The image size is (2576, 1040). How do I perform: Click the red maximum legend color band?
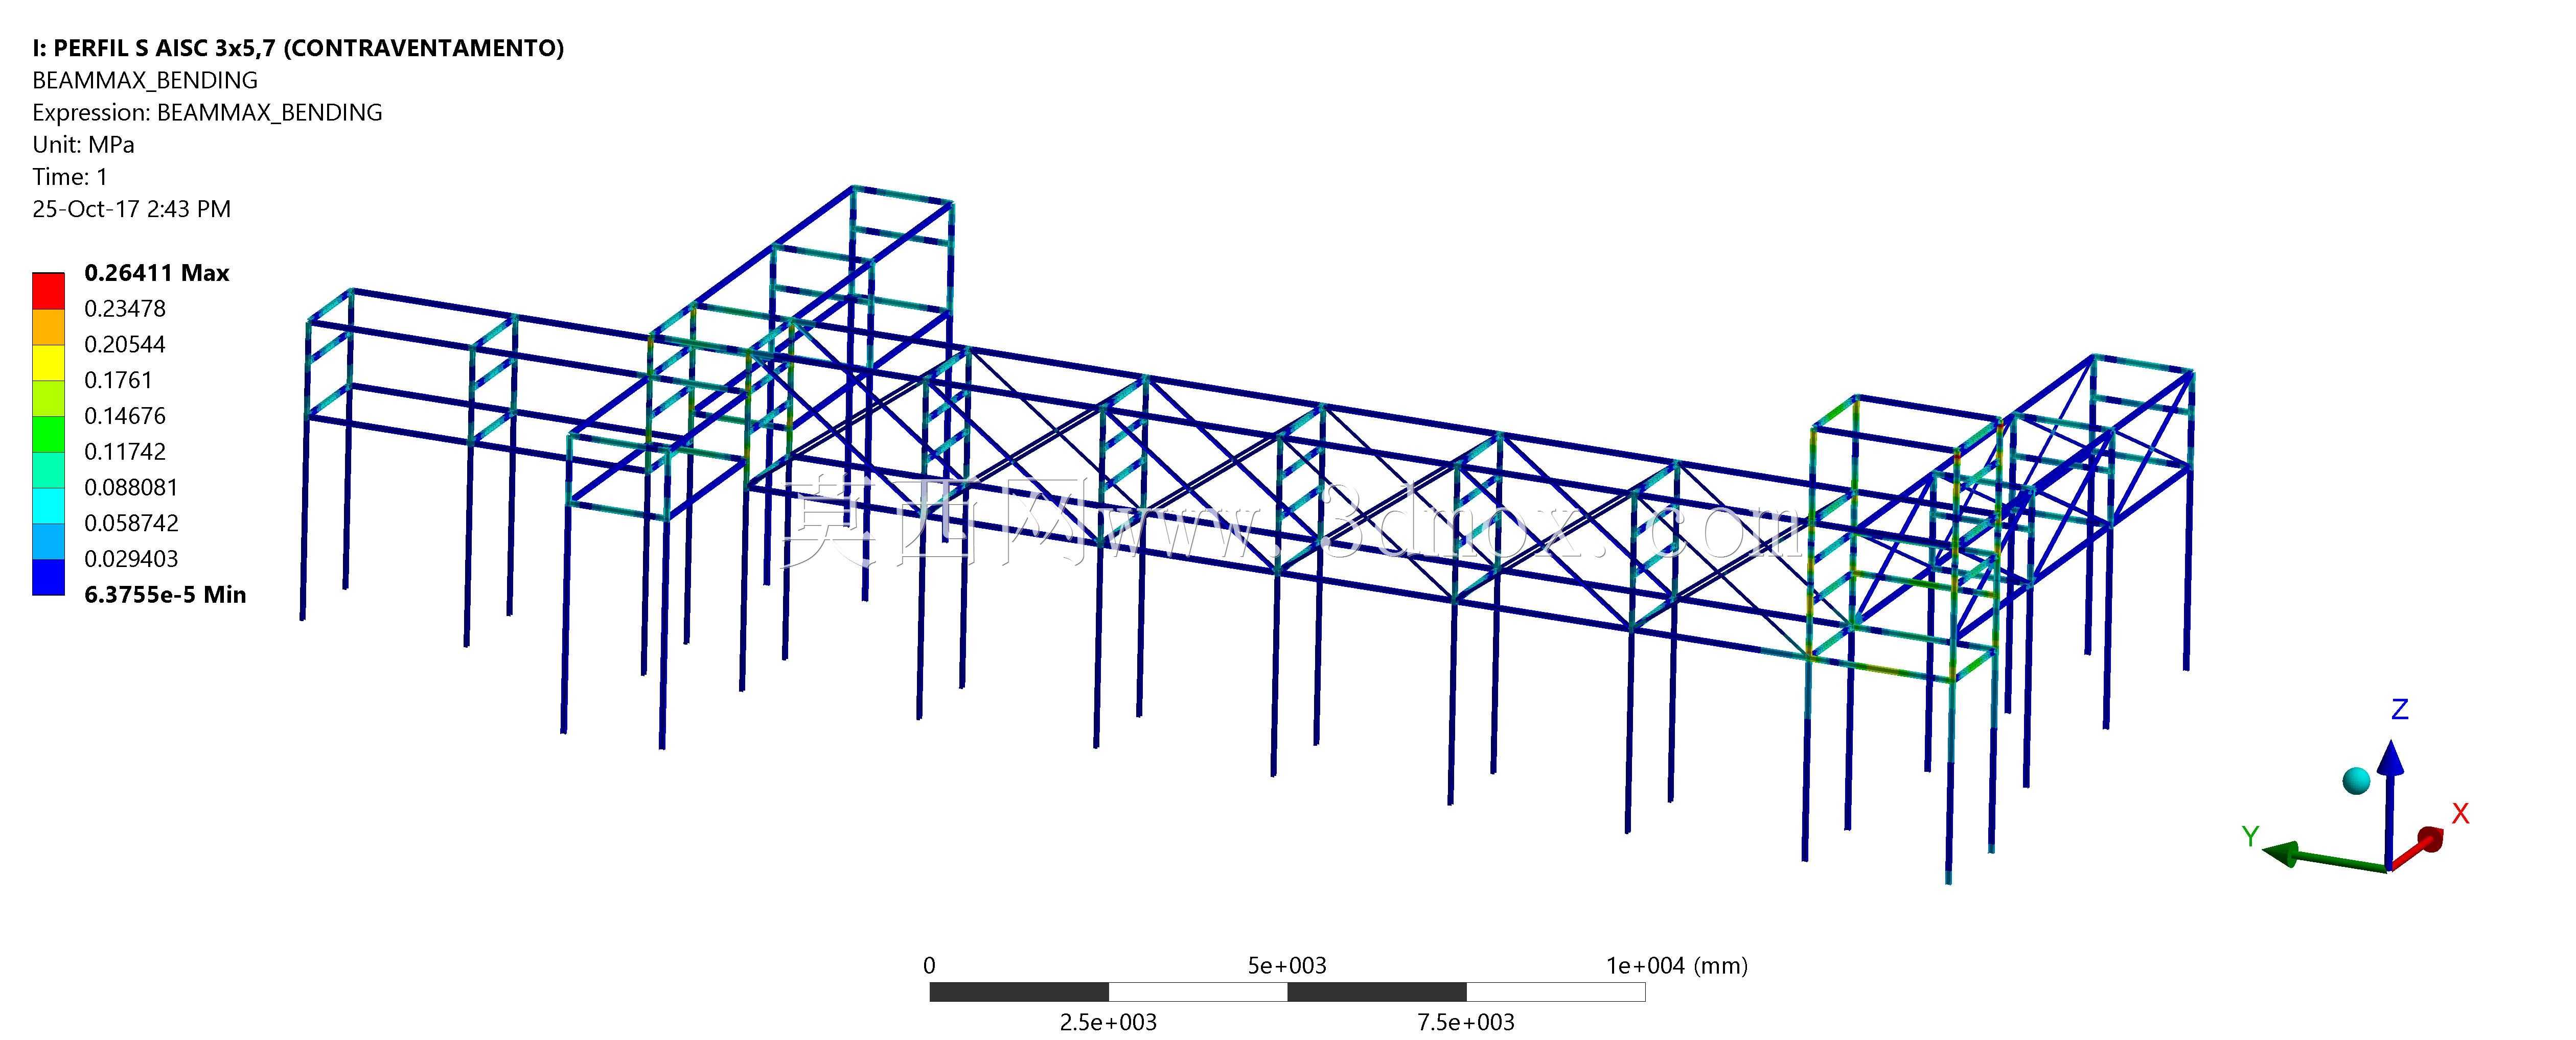click(48, 291)
